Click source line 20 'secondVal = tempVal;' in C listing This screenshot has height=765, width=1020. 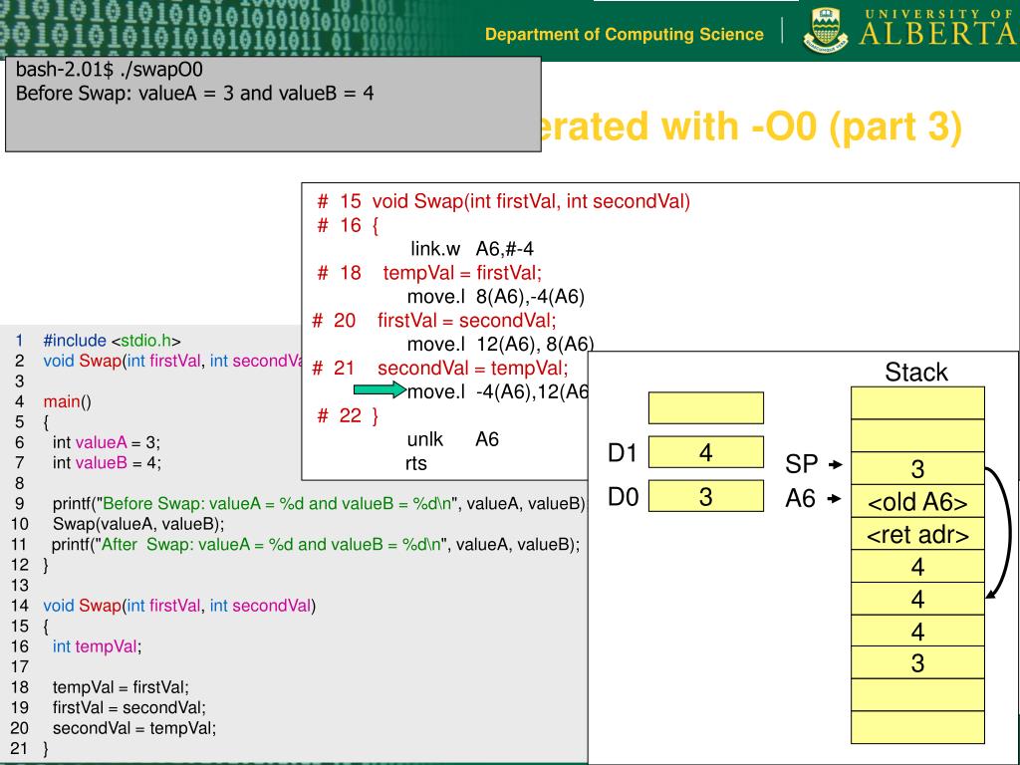tap(134, 728)
